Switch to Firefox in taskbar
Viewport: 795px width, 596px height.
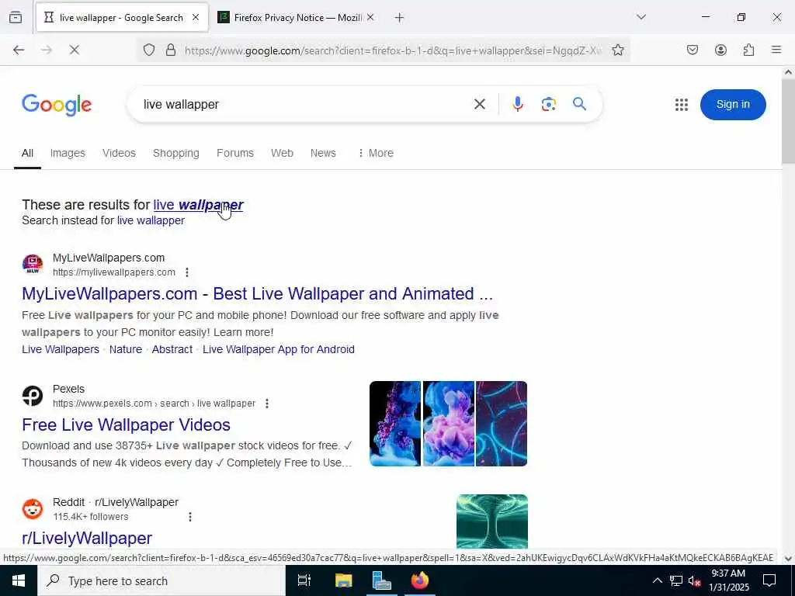coord(420,580)
